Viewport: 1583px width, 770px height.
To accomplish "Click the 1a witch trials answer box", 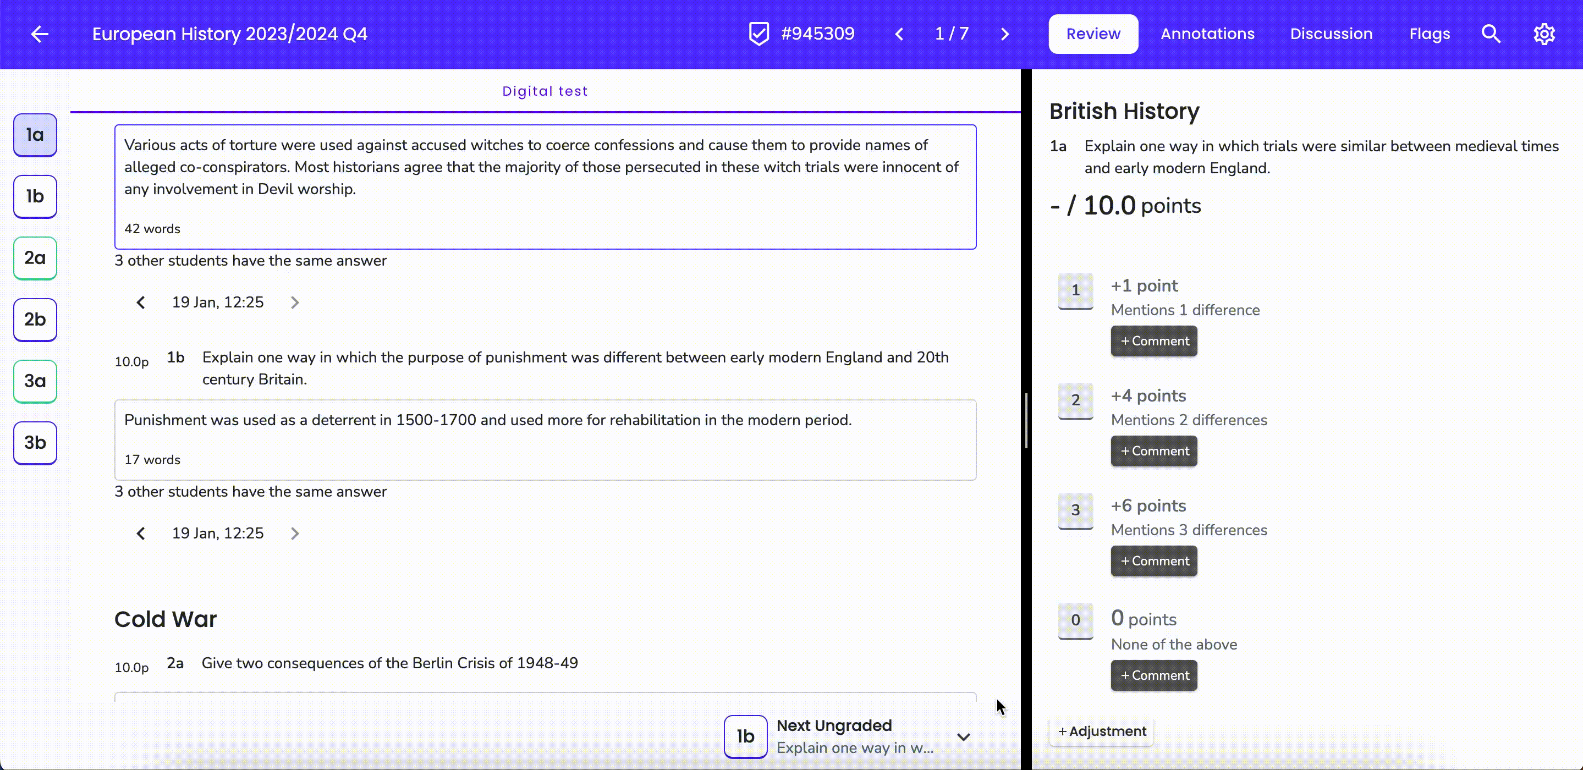I will pyautogui.click(x=545, y=187).
